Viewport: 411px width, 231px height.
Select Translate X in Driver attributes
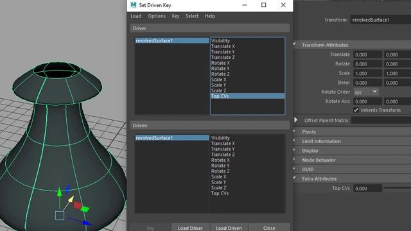click(223, 46)
